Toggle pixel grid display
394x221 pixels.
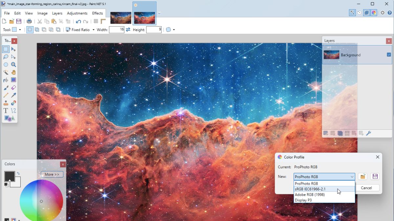point(96,21)
